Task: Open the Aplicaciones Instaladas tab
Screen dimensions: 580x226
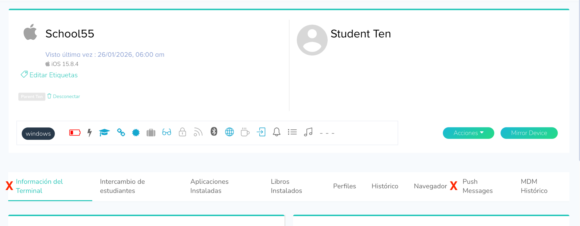Action: 209,186
